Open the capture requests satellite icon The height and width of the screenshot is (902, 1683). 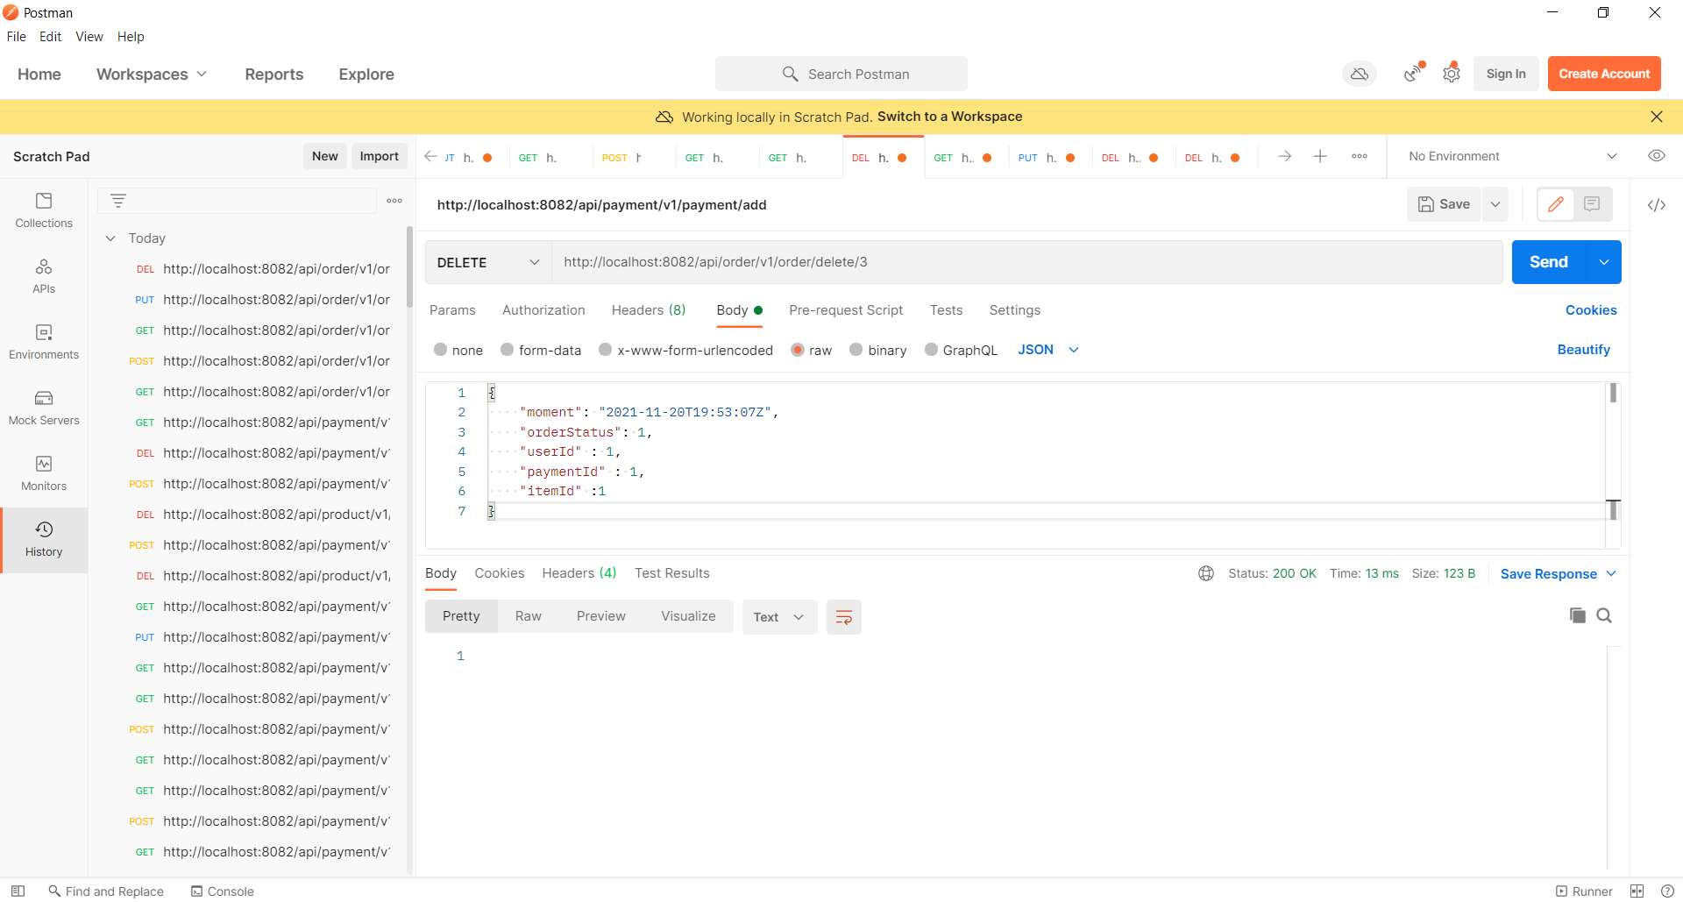tap(1413, 74)
